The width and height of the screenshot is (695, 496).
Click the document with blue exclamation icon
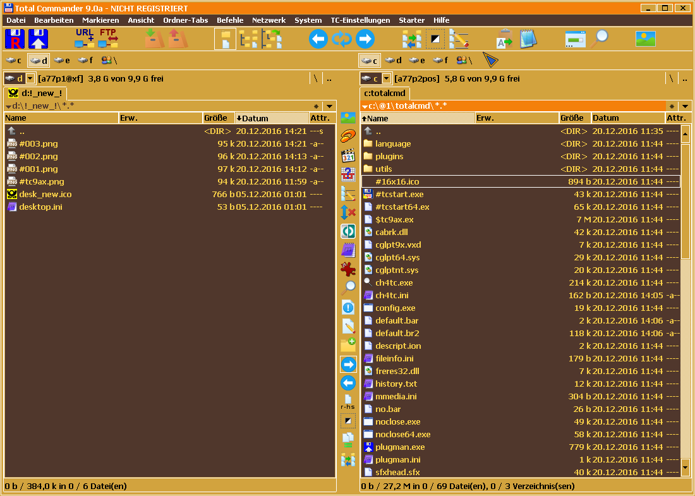coord(348,307)
